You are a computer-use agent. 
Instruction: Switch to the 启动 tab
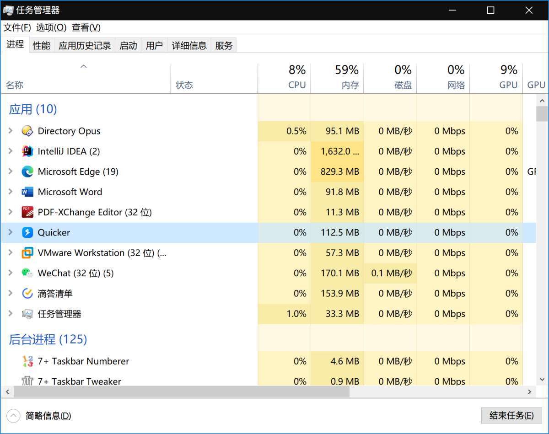[128, 45]
